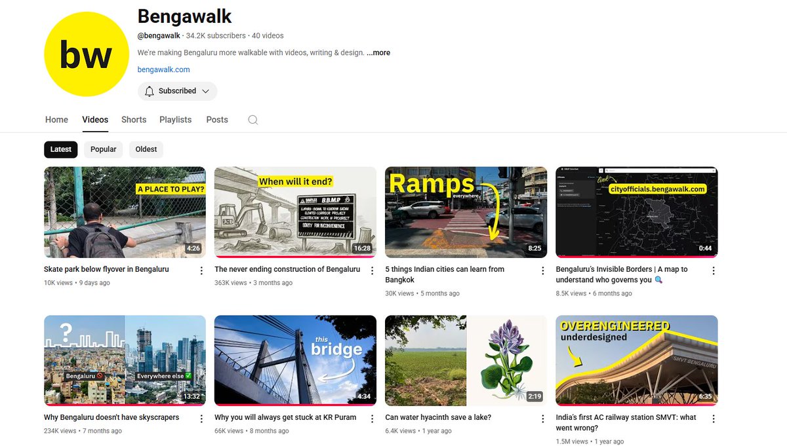Sort videos by Popular
This screenshot has width=787, height=448.
(x=104, y=149)
